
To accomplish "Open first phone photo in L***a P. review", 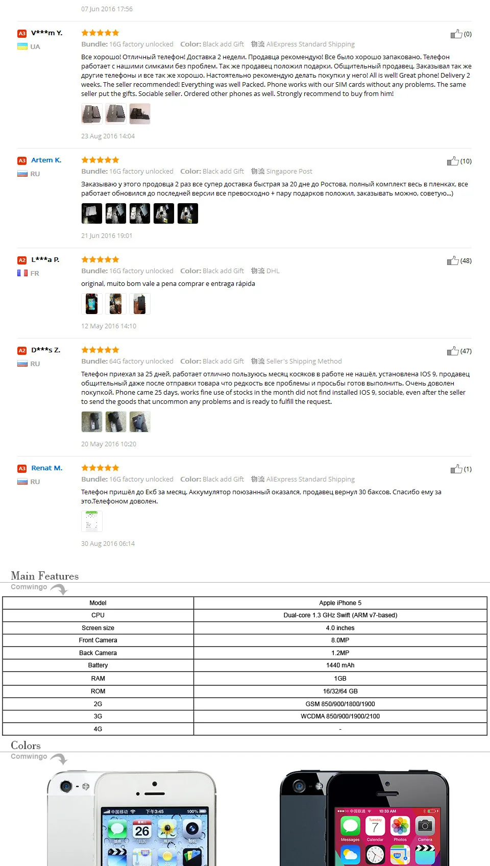I will click(x=92, y=304).
